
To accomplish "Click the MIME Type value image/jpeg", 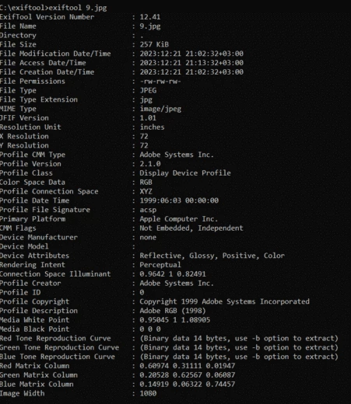I will pos(160,109).
